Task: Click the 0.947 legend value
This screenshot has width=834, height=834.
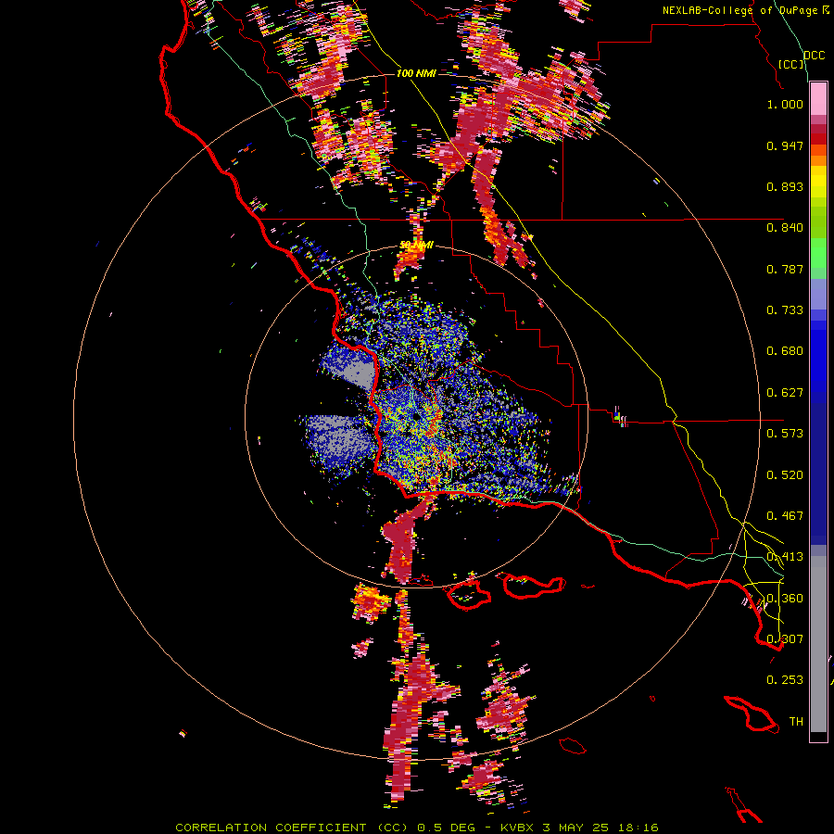Action: tap(785, 145)
